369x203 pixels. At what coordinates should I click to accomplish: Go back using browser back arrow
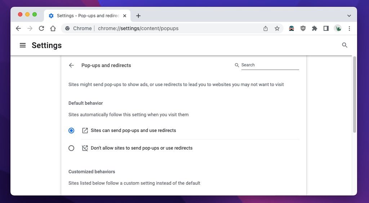click(x=18, y=28)
